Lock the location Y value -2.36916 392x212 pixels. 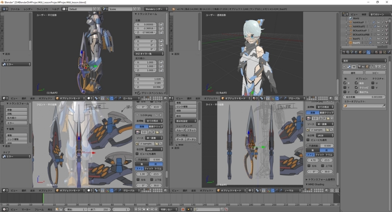161,28
